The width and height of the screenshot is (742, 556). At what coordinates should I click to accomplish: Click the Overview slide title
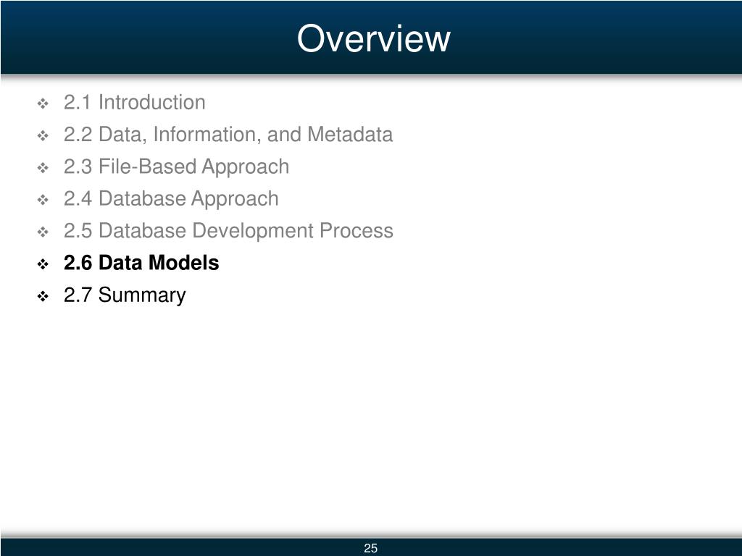[373, 38]
